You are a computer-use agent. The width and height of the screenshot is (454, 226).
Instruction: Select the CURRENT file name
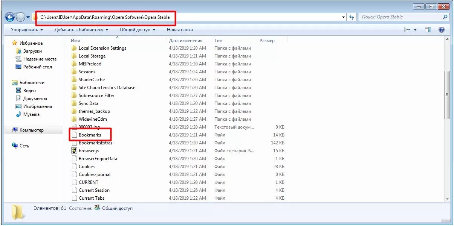(89, 182)
